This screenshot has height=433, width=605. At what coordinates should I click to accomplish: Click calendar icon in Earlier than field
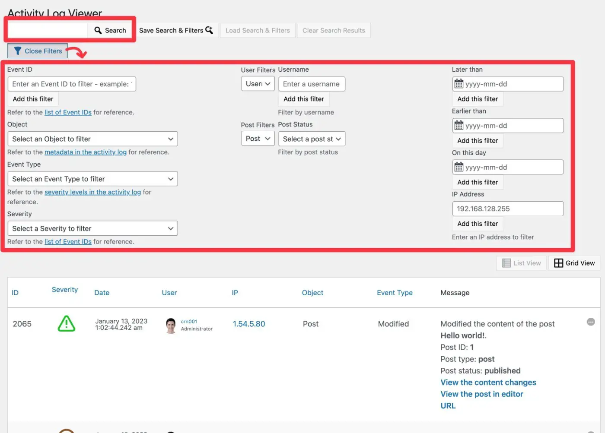point(459,126)
